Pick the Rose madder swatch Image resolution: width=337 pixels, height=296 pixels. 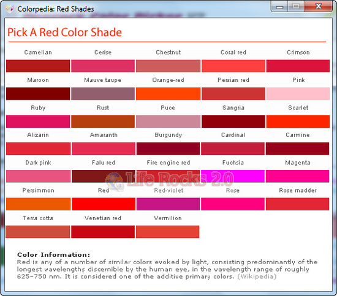pos(297,204)
